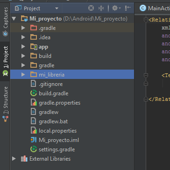170x170 pixels.
Task: Click the build folder icon
Action: click(34, 56)
